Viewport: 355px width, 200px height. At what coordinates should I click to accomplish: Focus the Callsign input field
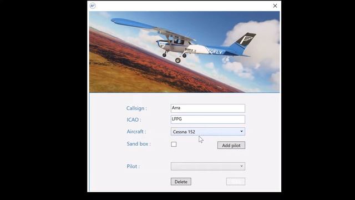click(x=208, y=108)
